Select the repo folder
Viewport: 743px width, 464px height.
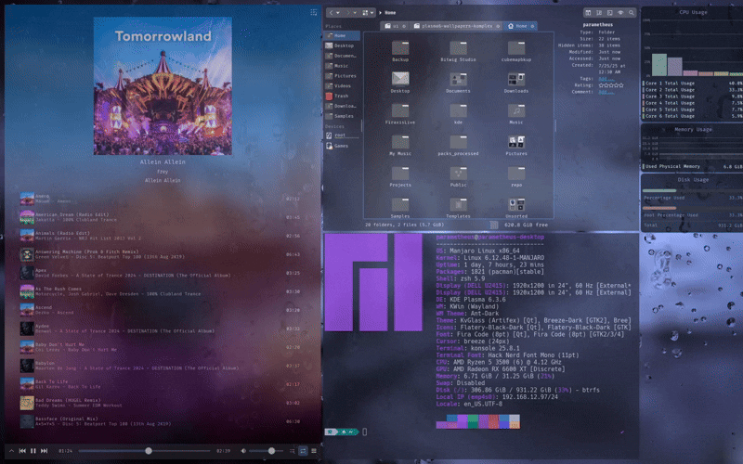(516, 176)
